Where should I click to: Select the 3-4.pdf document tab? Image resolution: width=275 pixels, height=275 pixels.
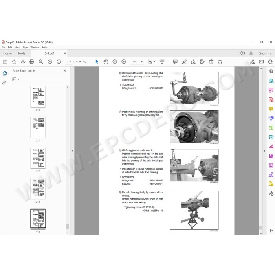(49, 53)
